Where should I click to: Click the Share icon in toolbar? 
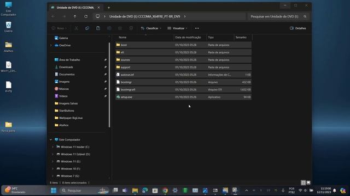120,28
